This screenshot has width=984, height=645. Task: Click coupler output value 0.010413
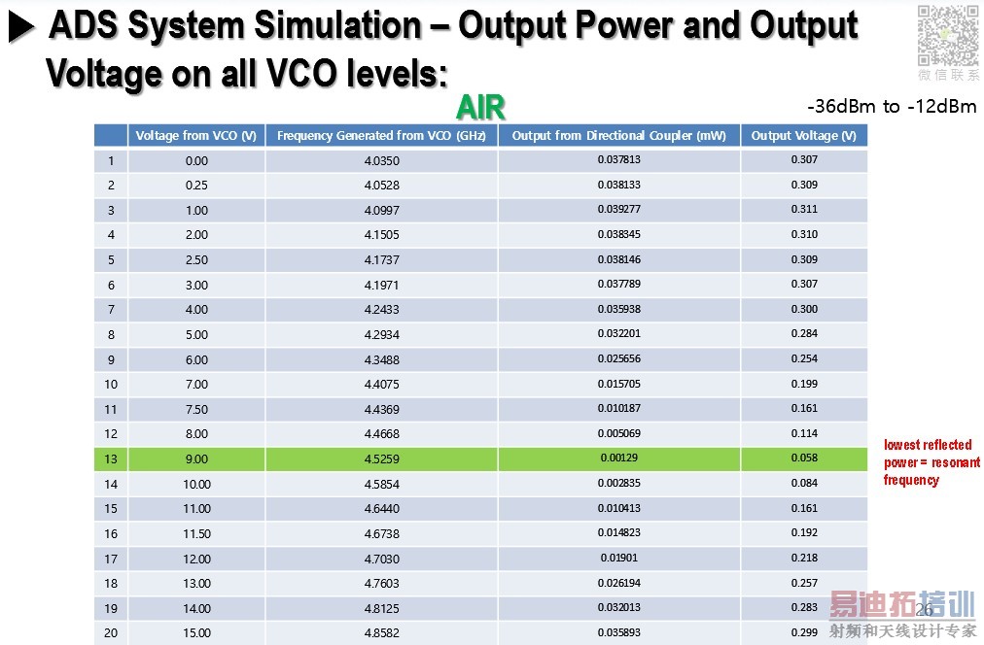(618, 508)
